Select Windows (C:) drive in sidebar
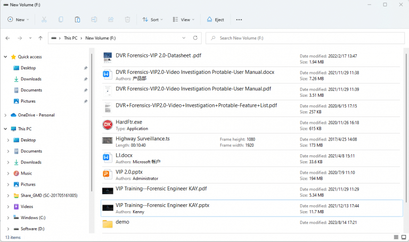 click(x=33, y=218)
